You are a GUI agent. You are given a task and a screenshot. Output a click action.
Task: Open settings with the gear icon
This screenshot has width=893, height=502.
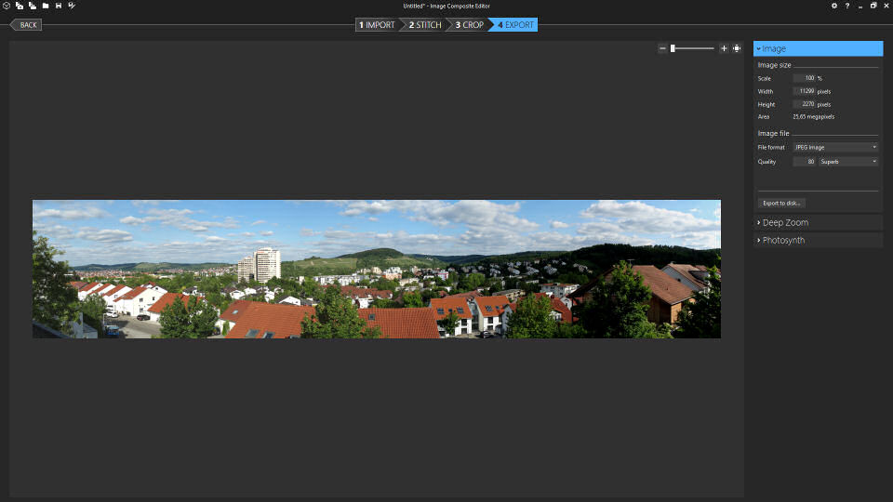pos(834,6)
